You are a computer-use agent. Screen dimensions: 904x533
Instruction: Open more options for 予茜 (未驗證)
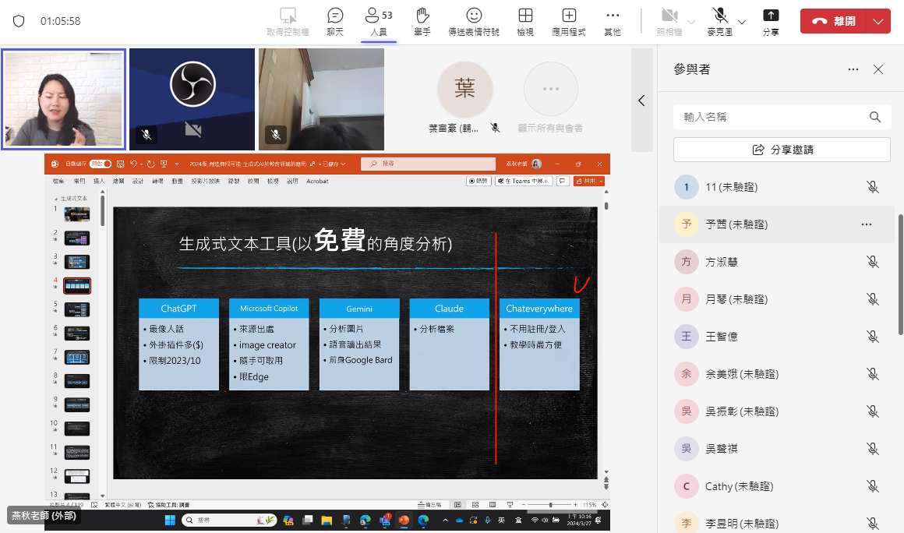[867, 224]
